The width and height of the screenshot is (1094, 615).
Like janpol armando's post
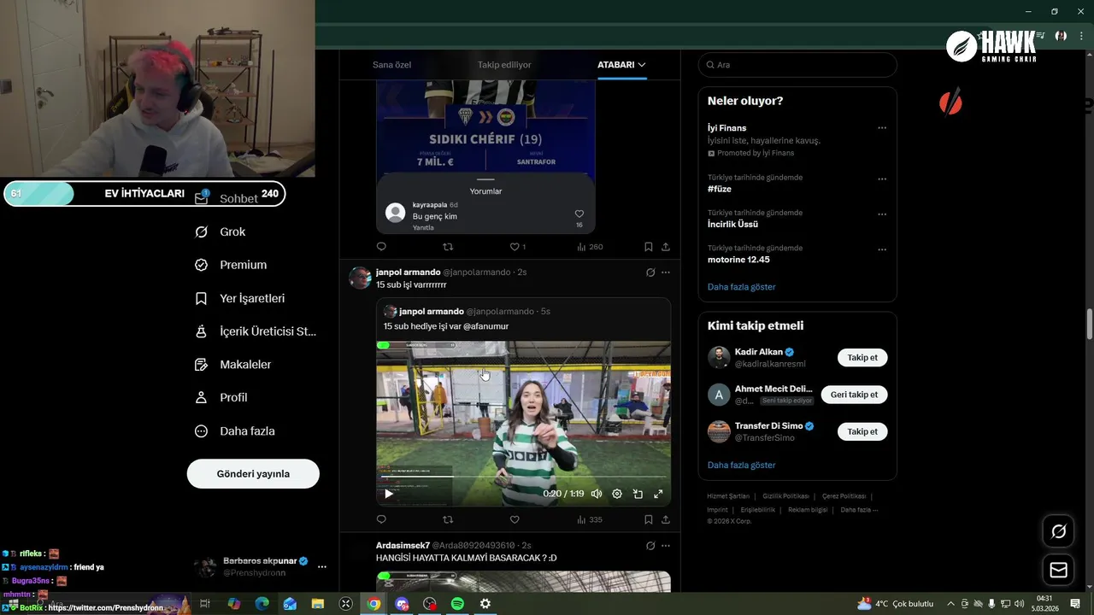tap(515, 519)
